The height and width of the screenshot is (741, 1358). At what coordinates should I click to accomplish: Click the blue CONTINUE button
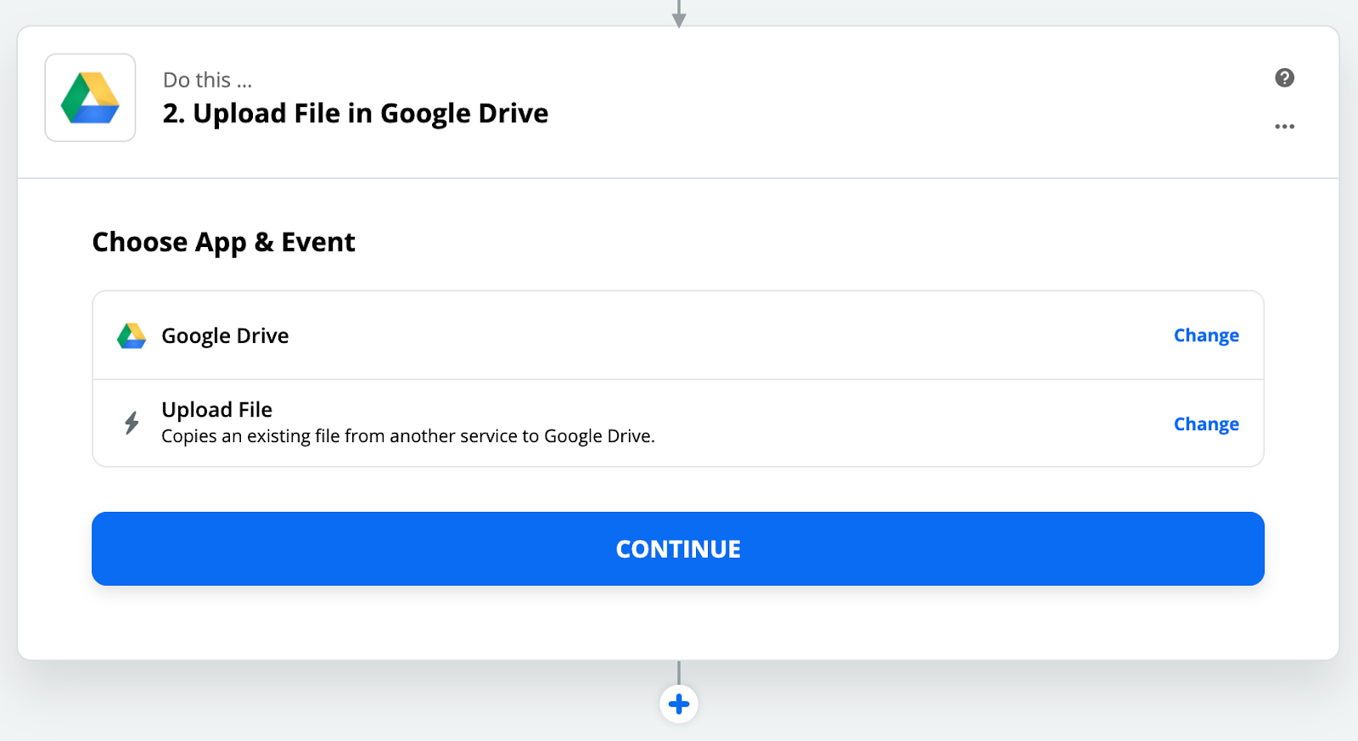678,548
